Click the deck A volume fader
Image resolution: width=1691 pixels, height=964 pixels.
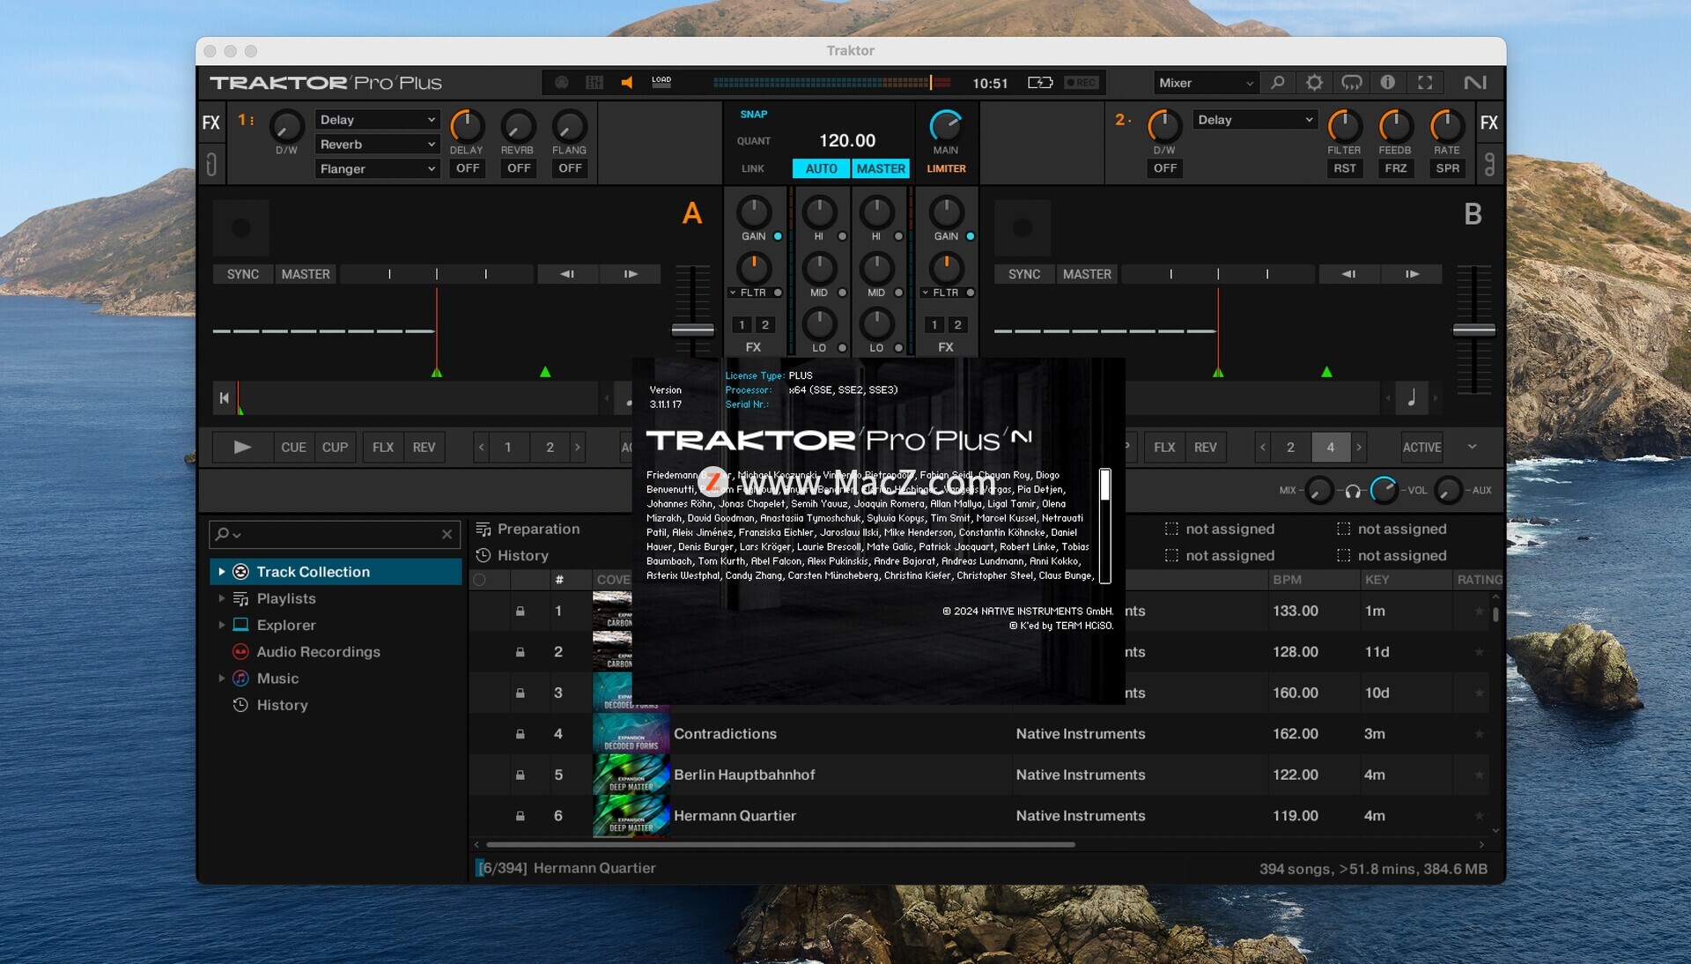click(x=693, y=330)
